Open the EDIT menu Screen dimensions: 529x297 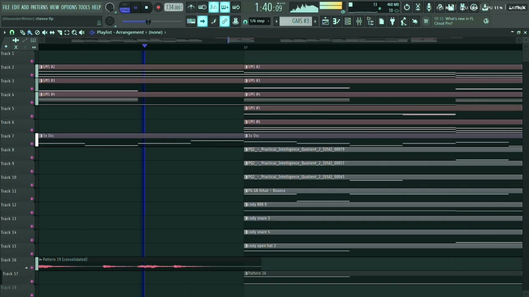click(x=16, y=7)
